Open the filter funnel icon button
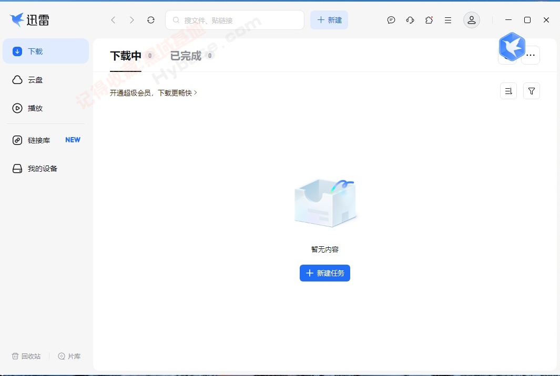 (x=532, y=91)
